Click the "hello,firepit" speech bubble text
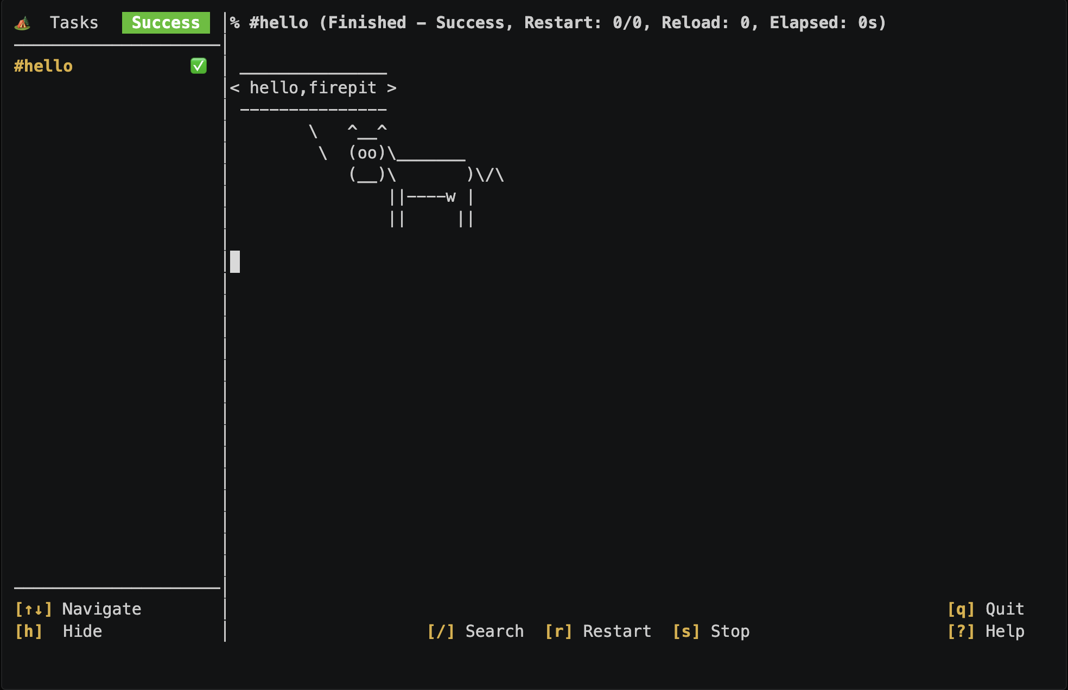This screenshot has width=1068, height=690. tap(313, 88)
